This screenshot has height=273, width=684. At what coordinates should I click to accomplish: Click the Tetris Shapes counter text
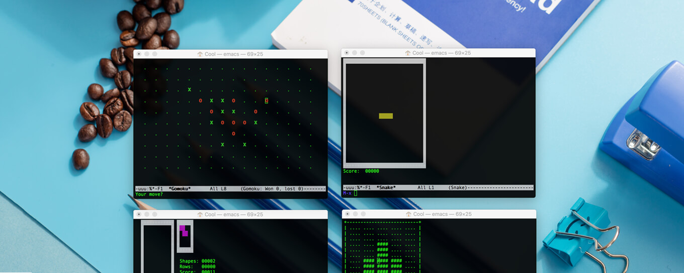(197, 261)
